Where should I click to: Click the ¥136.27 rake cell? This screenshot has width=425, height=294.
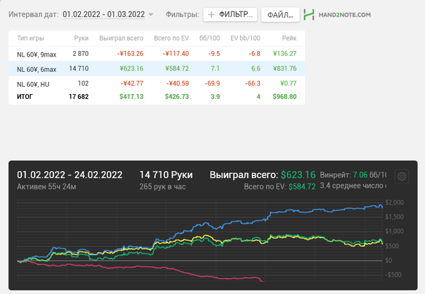click(x=285, y=53)
